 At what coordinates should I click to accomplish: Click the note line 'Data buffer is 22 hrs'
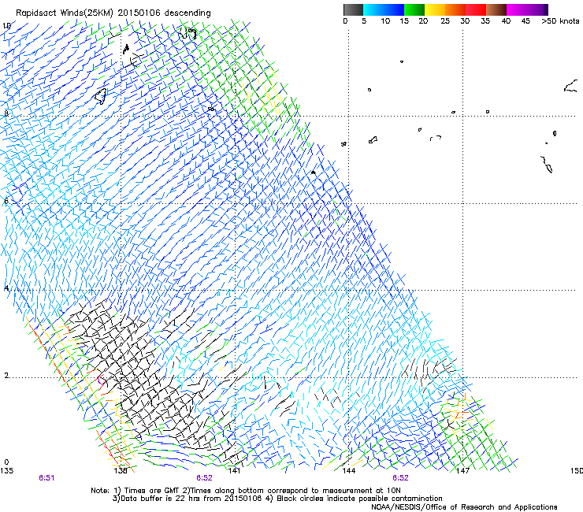(x=277, y=499)
